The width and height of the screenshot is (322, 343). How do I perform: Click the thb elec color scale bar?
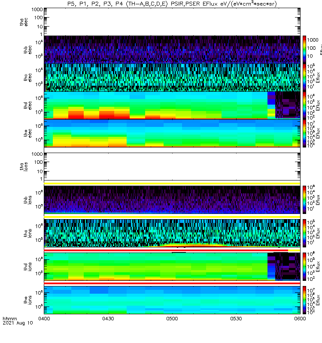[x=304, y=49]
